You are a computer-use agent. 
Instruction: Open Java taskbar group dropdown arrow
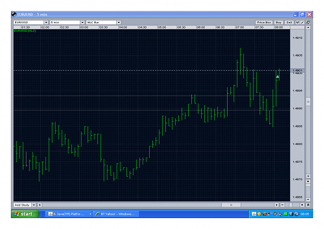[x=90, y=214]
